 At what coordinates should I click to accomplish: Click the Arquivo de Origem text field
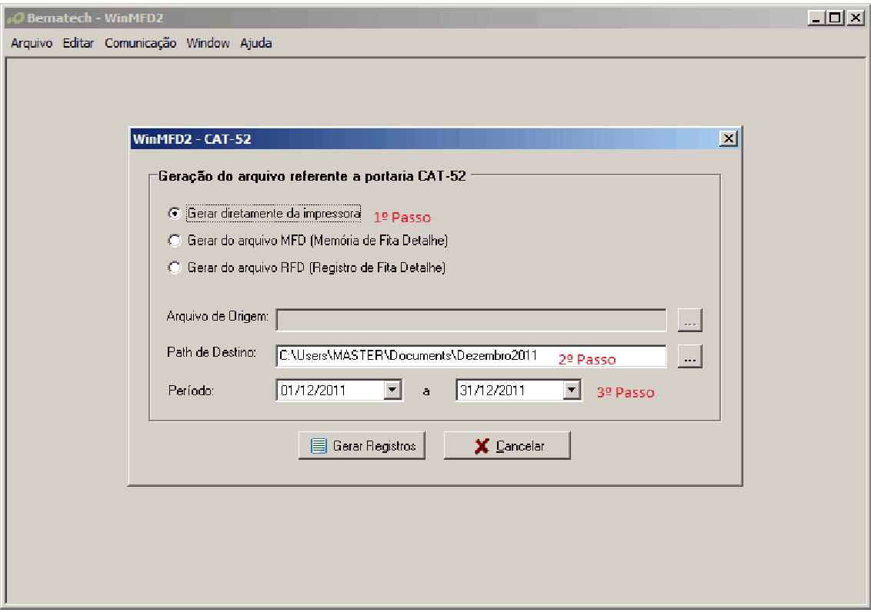click(x=471, y=320)
